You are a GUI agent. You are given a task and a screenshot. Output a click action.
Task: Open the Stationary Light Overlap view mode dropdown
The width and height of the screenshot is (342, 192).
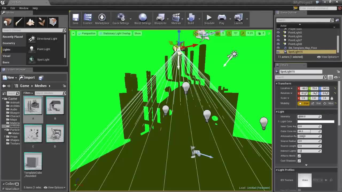point(115,33)
